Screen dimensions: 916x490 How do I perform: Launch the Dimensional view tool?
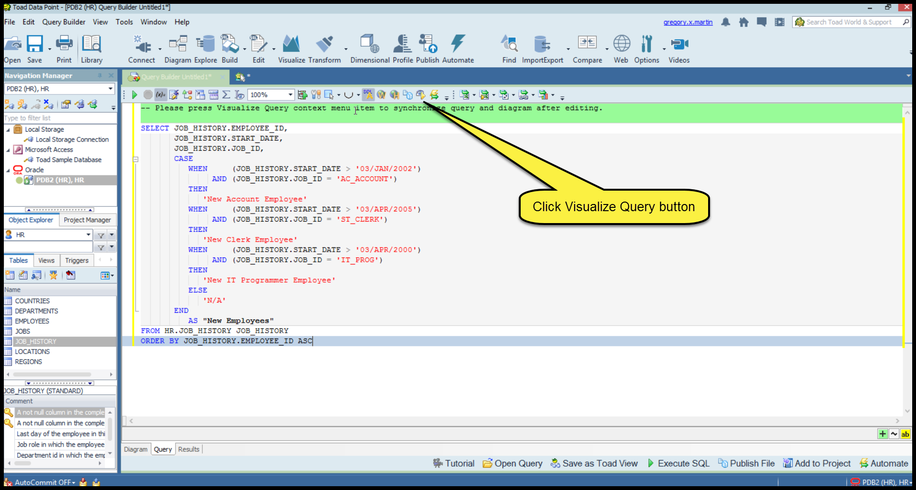coord(370,49)
